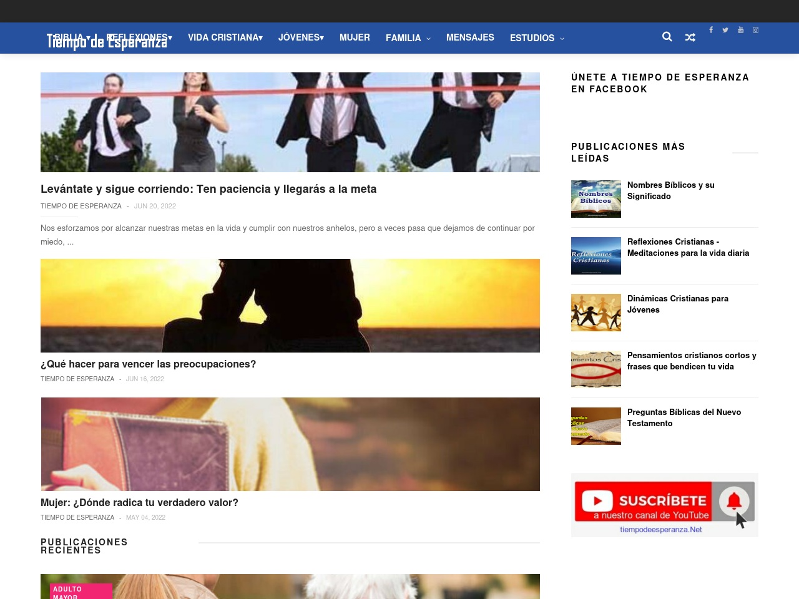Click the 'Nos esforzamos por alcanzar' excerpt text
This screenshot has height=599, width=799.
click(x=288, y=235)
